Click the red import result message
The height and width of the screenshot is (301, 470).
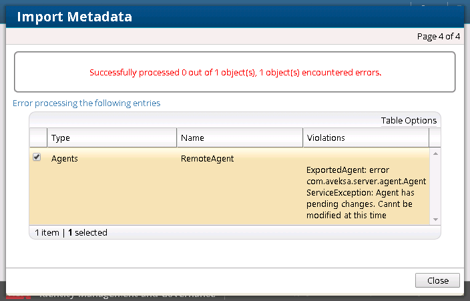235,72
